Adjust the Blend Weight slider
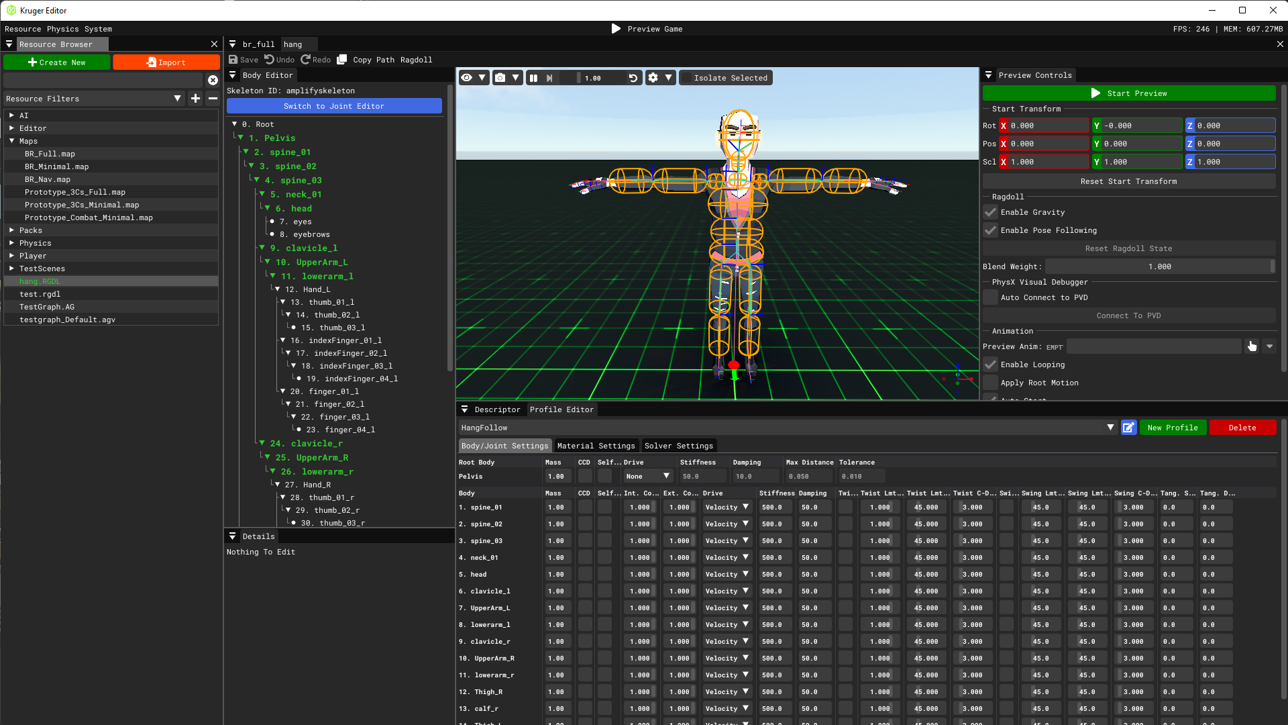1288x725 pixels. click(1159, 267)
